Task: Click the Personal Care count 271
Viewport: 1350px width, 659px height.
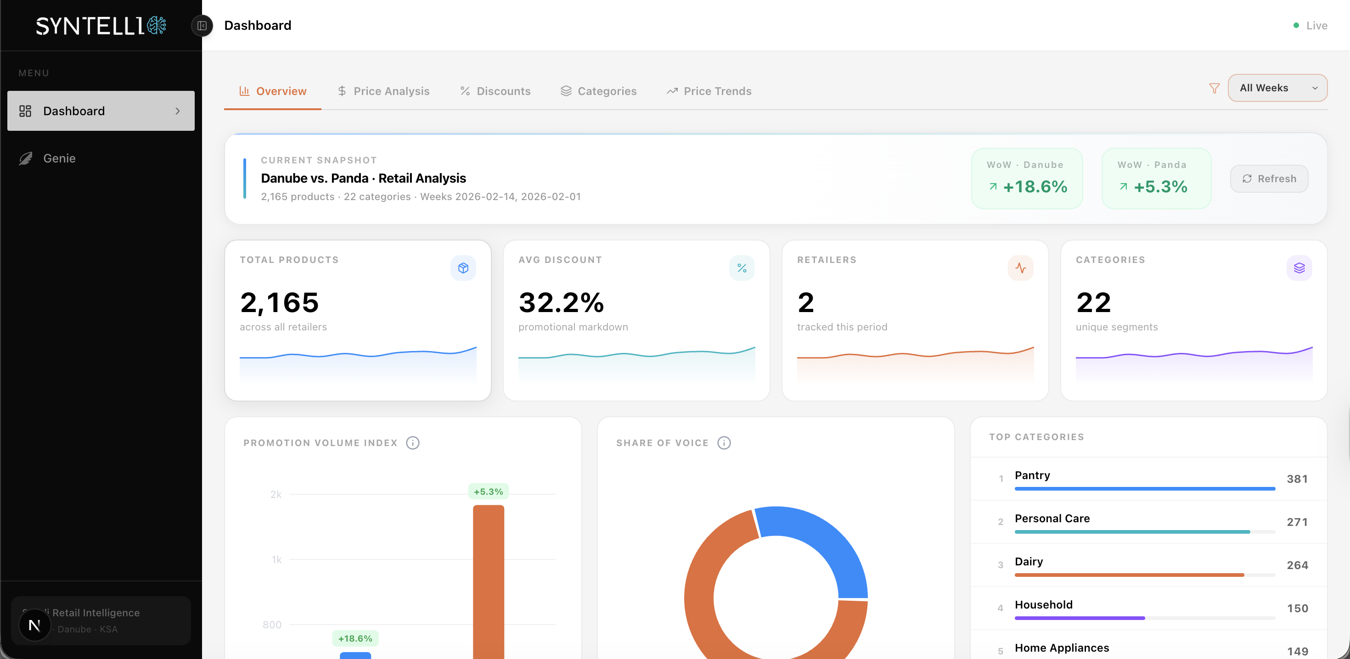Action: [x=1297, y=522]
